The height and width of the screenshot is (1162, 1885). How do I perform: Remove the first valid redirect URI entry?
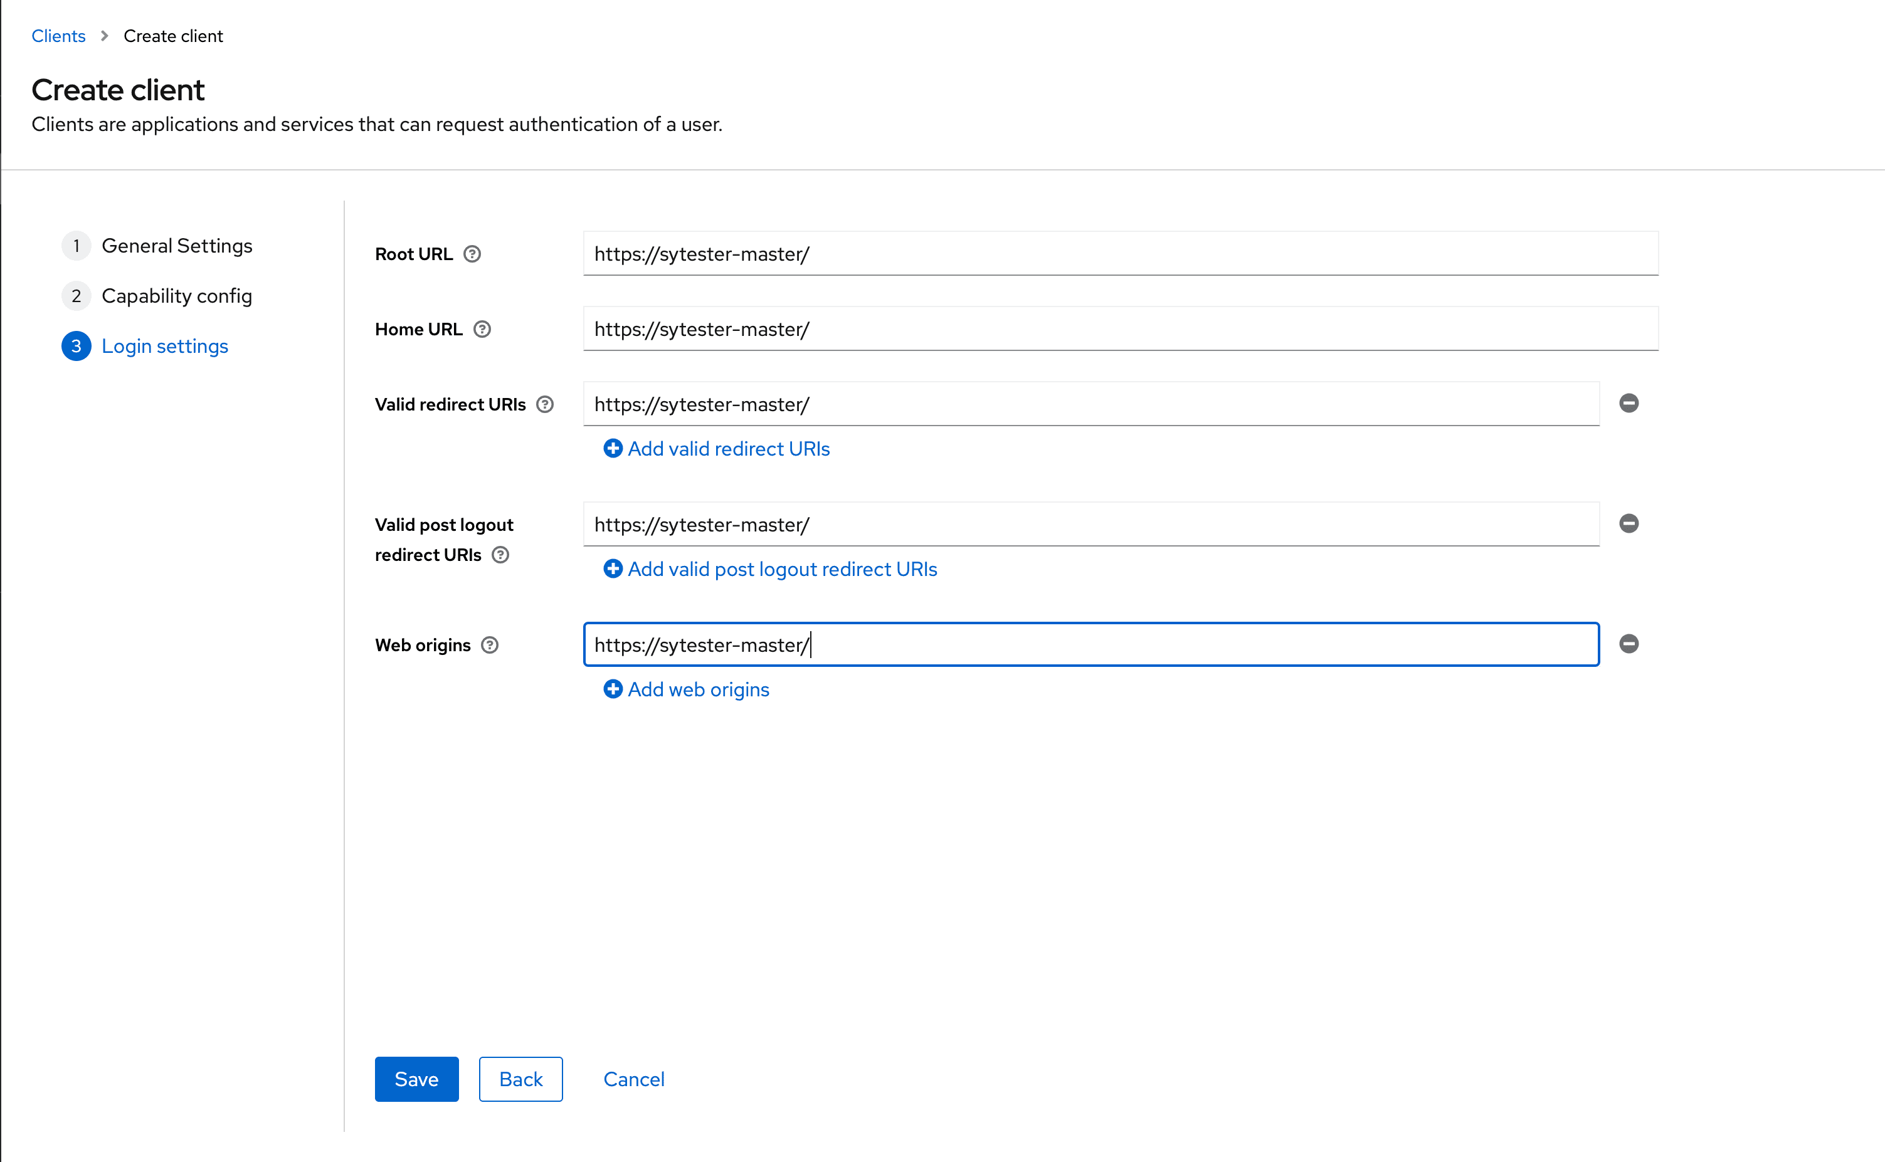click(1630, 403)
